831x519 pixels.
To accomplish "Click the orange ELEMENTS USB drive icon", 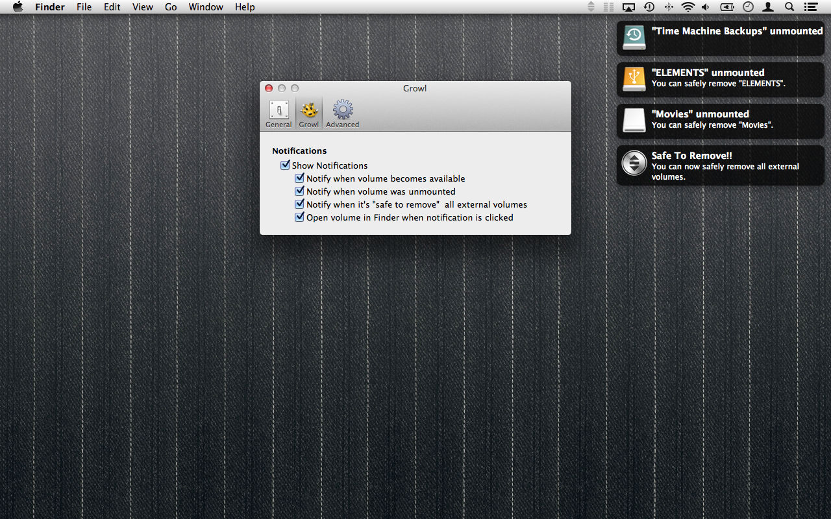I will (x=634, y=79).
